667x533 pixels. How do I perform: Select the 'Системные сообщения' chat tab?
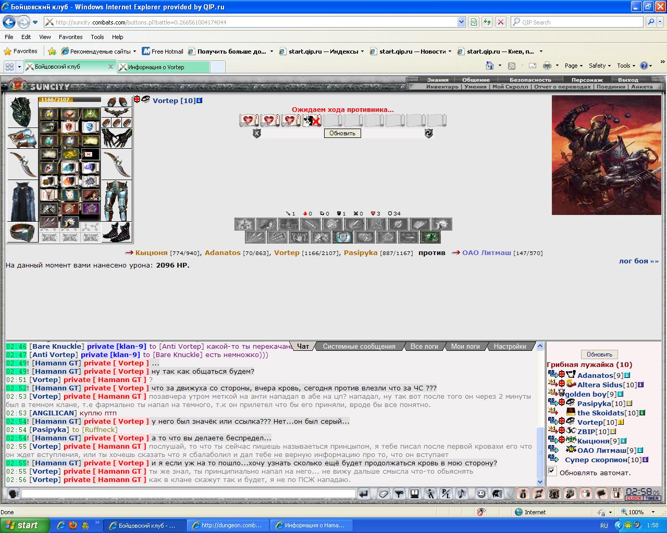(x=359, y=346)
